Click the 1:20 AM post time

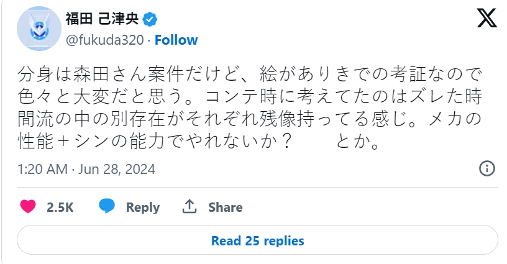pos(42,169)
